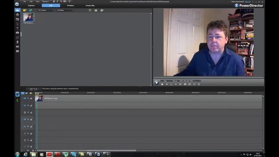Open the Particle Room in the sidebar
The width and height of the screenshot is (279, 157).
[17, 24]
